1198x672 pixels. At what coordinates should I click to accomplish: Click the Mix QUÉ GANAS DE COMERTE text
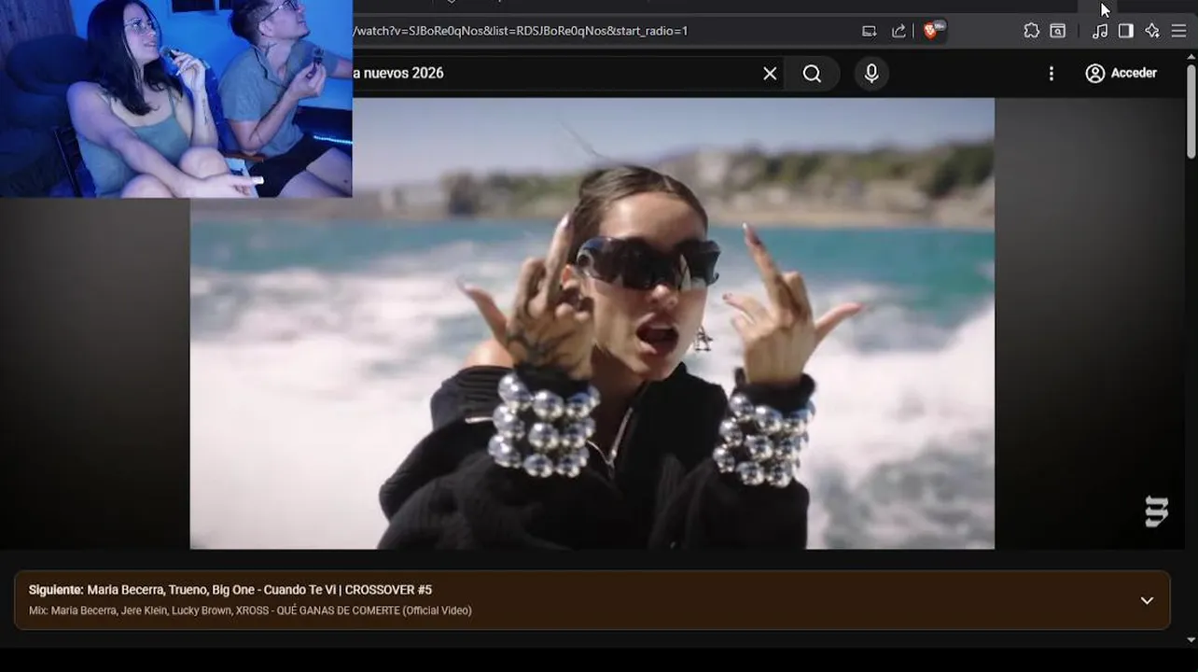click(x=250, y=610)
